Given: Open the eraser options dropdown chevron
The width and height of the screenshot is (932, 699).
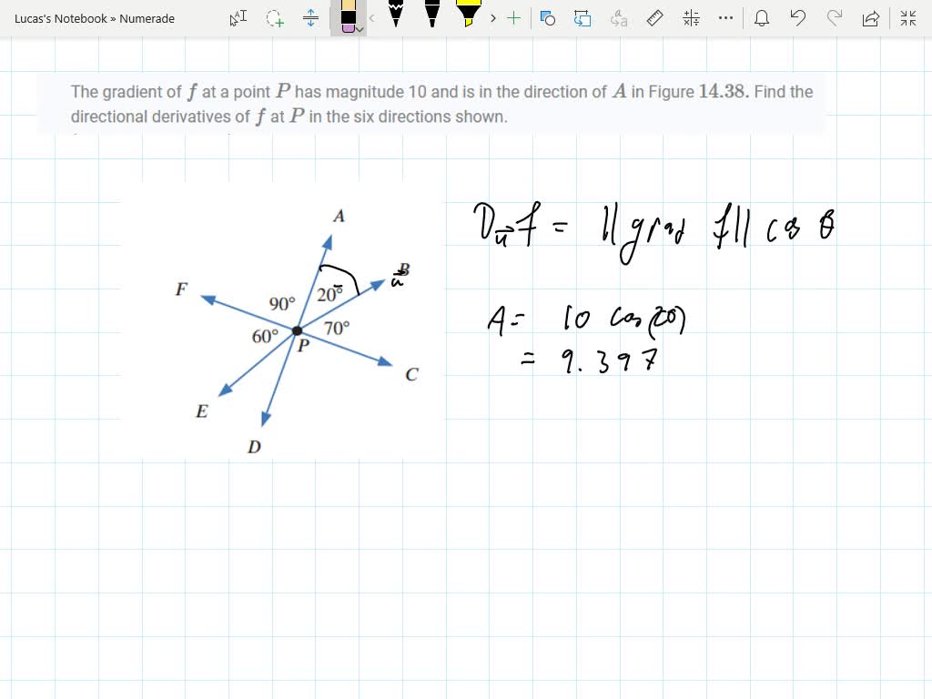Looking at the screenshot, I should tap(360, 30).
